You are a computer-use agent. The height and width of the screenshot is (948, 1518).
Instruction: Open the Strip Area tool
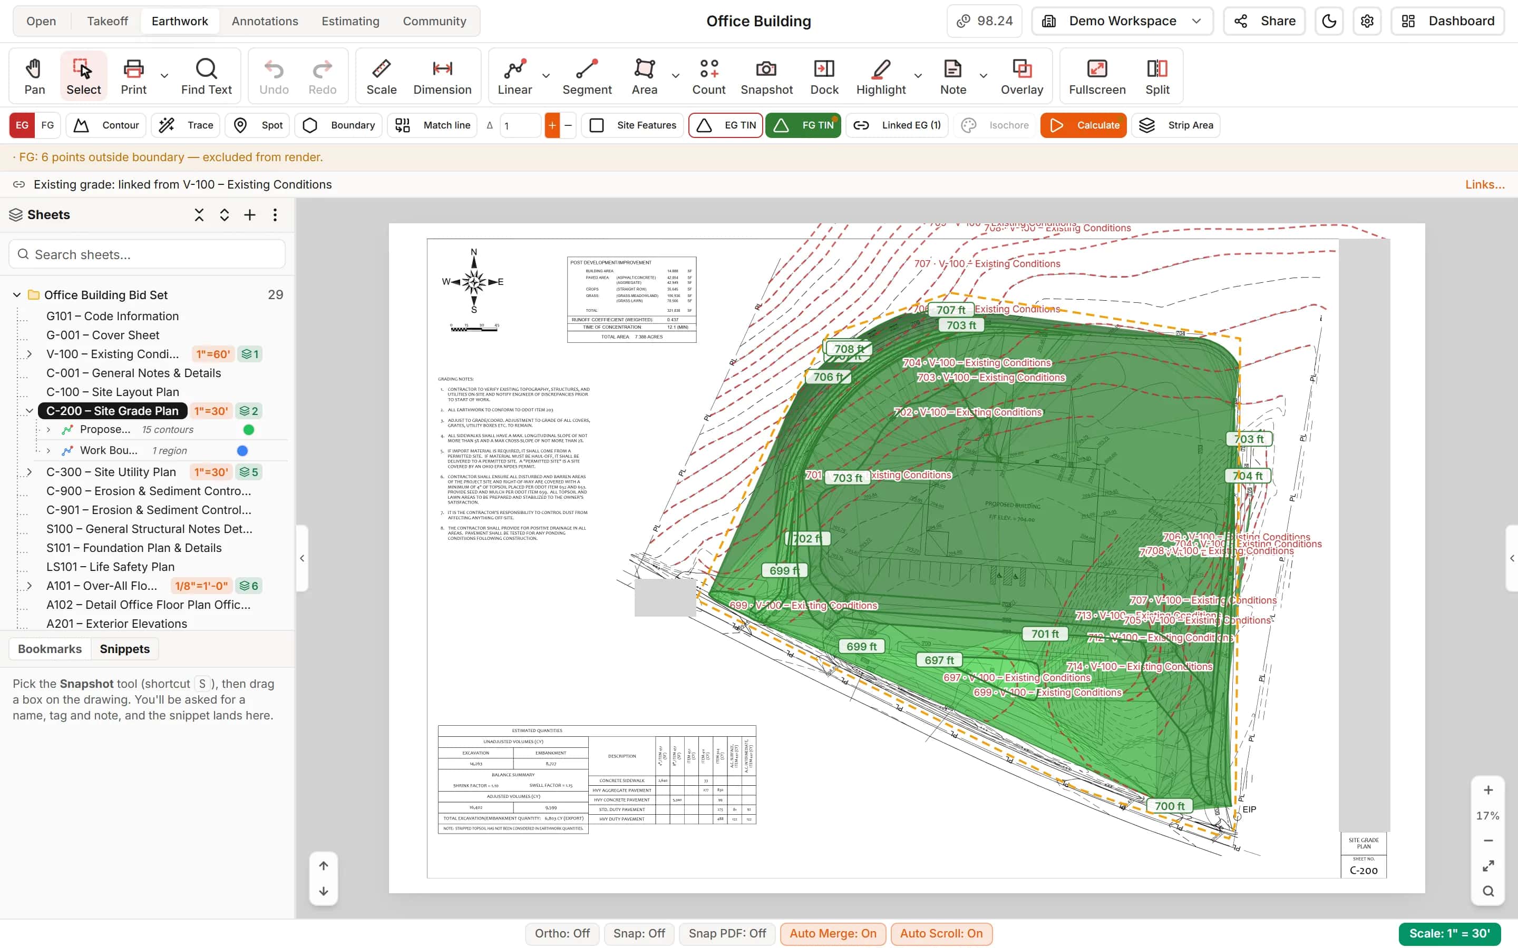coord(1176,125)
